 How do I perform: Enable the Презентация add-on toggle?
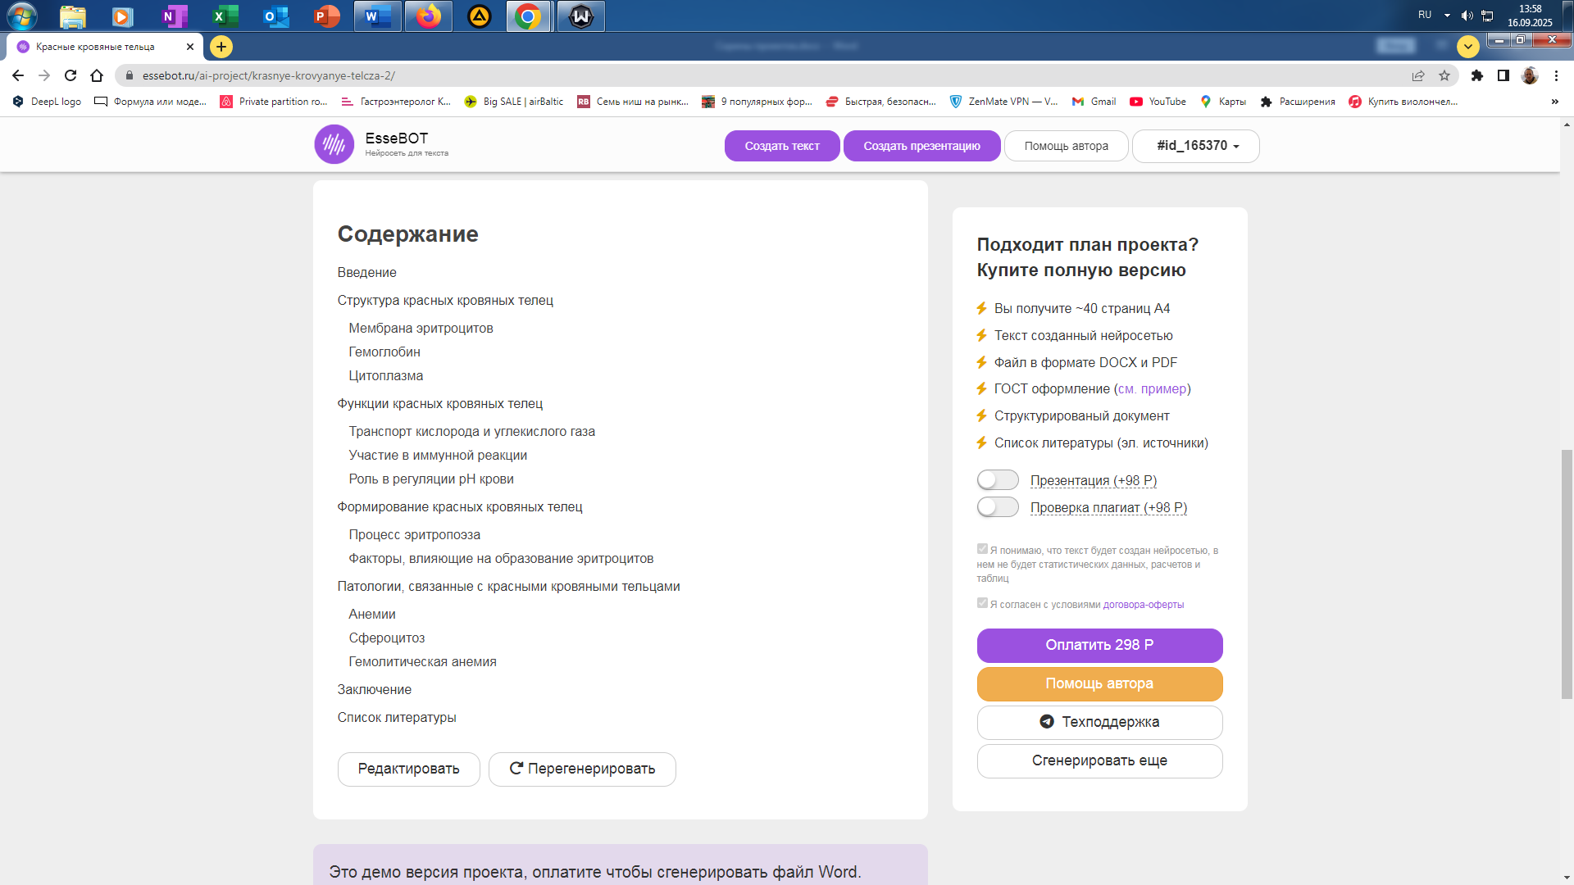point(997,480)
